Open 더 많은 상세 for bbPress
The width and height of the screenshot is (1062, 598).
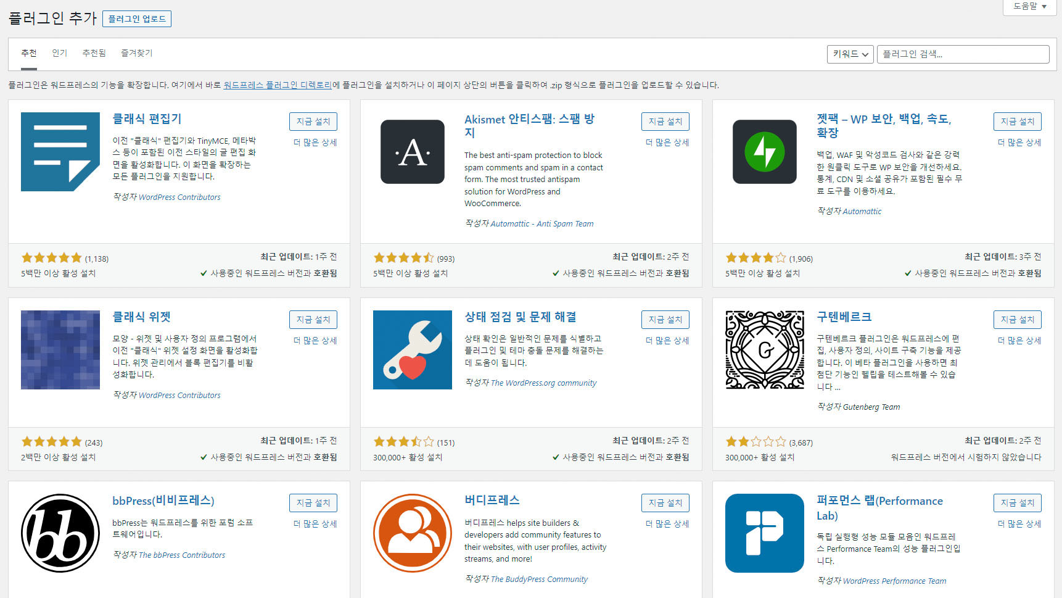click(315, 524)
